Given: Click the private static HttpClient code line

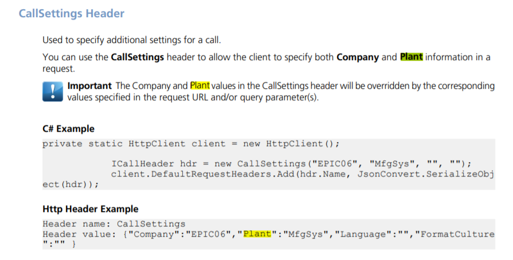Looking at the screenshot, I should [191, 143].
